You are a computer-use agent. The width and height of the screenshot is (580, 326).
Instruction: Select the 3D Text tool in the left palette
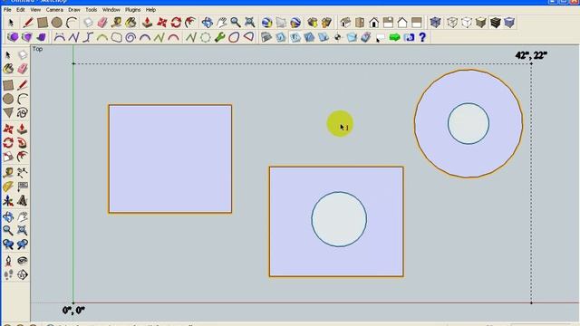click(x=22, y=201)
